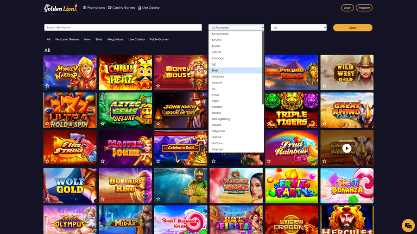Favorite Aztec Gems Deluxe with star
The height and width of the screenshot is (234, 417).
(x=103, y=123)
